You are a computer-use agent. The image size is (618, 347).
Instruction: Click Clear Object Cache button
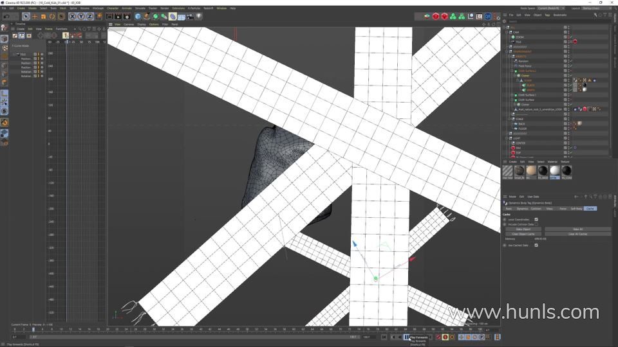(523, 234)
